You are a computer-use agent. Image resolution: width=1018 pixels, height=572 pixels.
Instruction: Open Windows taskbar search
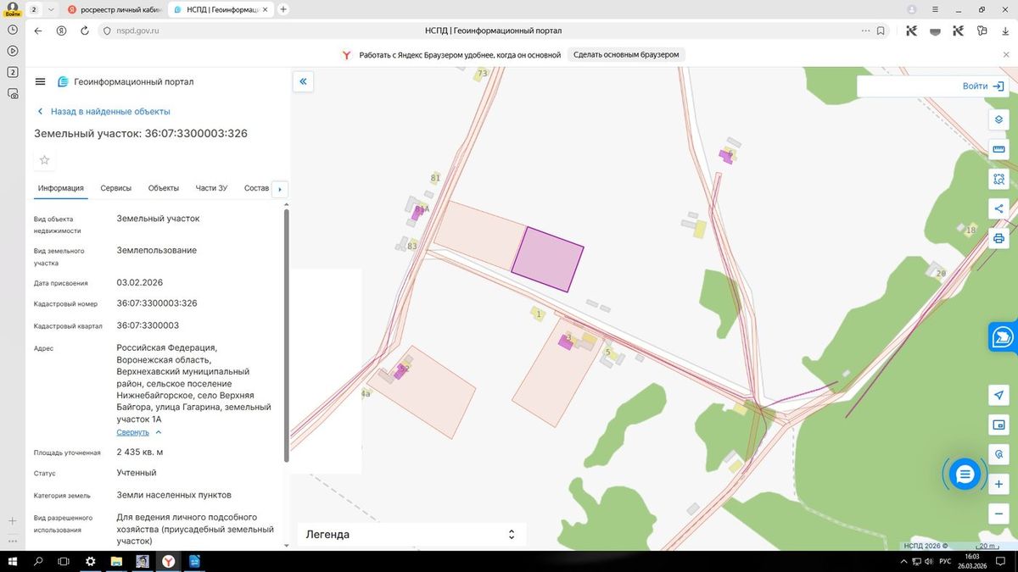(37, 562)
